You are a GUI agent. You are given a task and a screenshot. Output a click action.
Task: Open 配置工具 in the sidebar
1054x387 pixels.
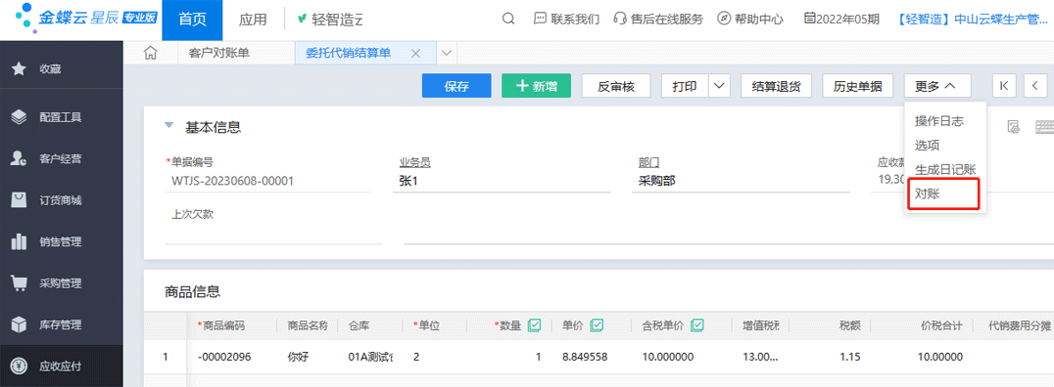61,117
